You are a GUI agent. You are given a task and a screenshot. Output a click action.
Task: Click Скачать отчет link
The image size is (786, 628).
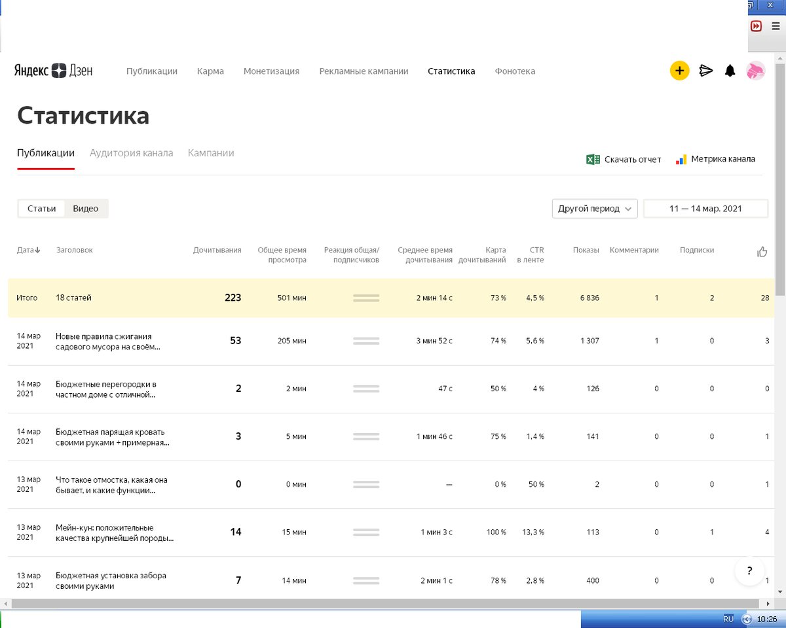(633, 160)
